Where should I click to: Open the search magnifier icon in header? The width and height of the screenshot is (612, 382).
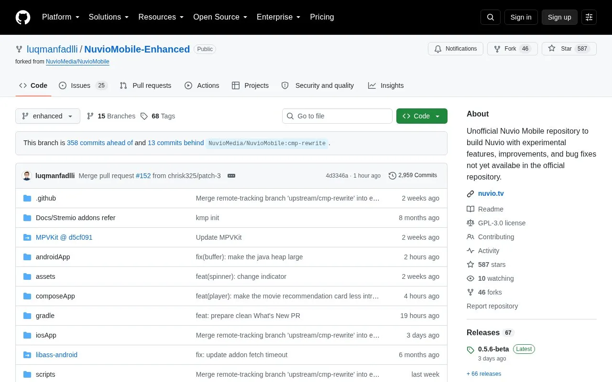491,17
